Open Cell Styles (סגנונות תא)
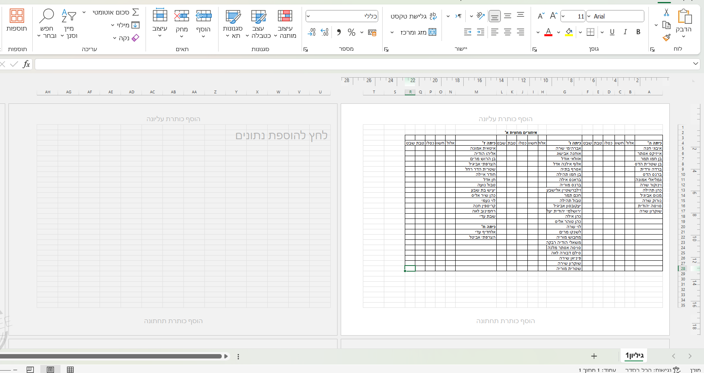 click(233, 24)
